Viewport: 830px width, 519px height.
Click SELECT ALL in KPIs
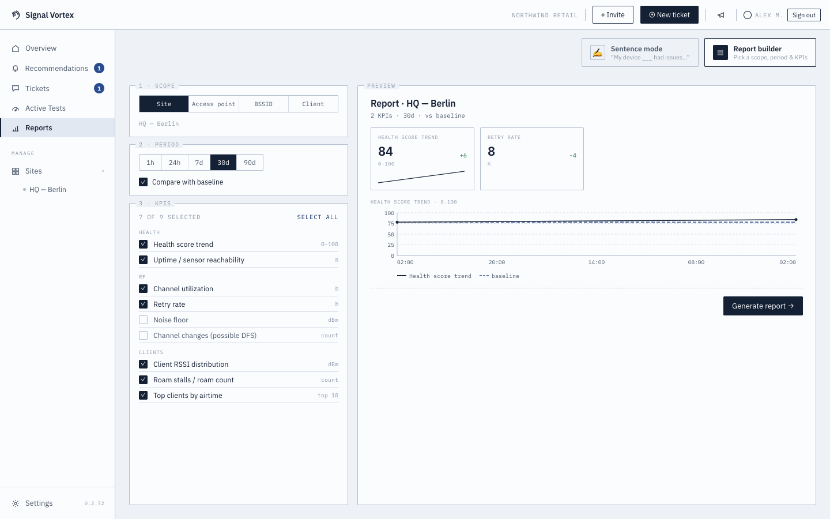(318, 217)
